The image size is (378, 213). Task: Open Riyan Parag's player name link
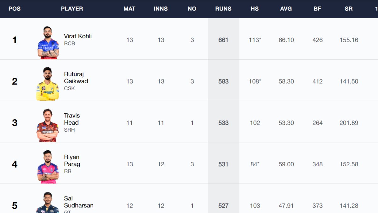[x=72, y=160]
